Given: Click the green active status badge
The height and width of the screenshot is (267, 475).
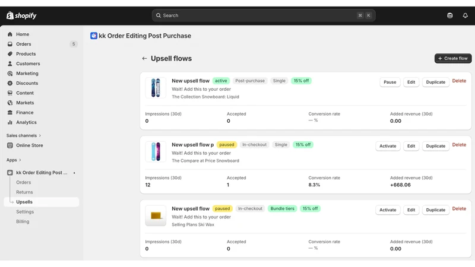Looking at the screenshot, I should [221, 81].
